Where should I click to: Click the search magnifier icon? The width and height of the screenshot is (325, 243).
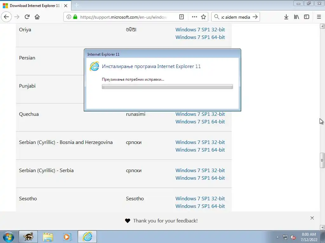click(x=216, y=17)
